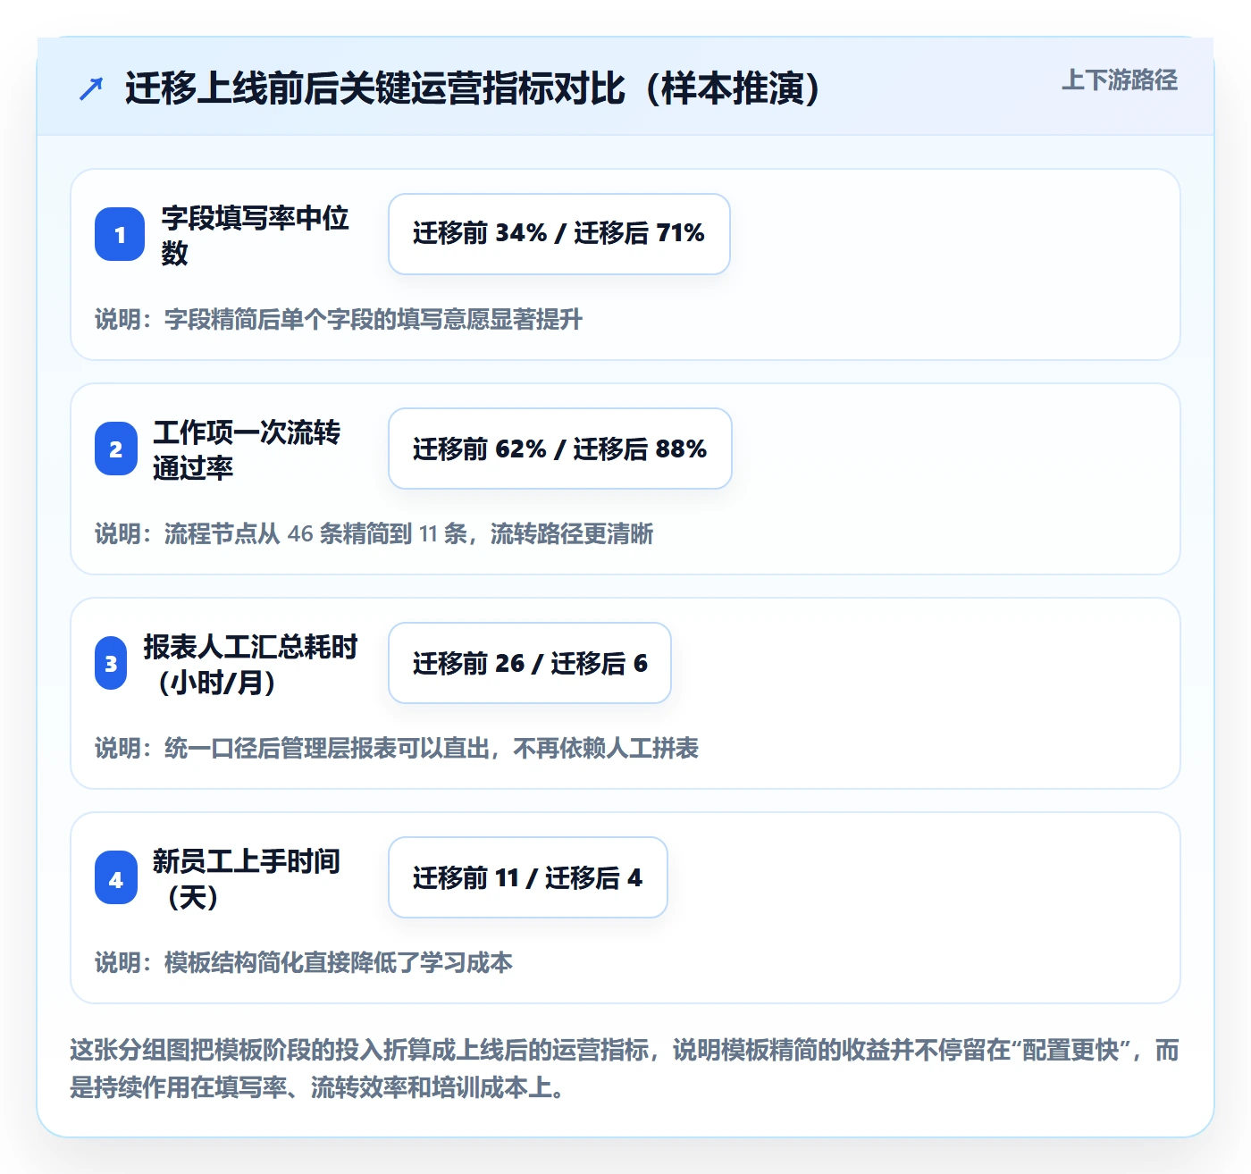Open the 上下游路径 link in header
This screenshot has height=1174, width=1251.
coord(1120,80)
